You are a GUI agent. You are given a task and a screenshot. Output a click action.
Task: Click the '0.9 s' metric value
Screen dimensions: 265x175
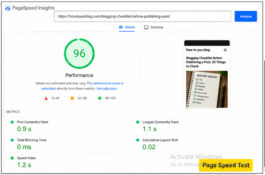[24, 129]
